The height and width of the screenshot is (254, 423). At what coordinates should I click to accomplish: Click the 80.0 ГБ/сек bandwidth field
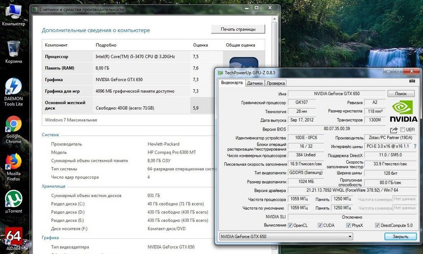coord(390,183)
